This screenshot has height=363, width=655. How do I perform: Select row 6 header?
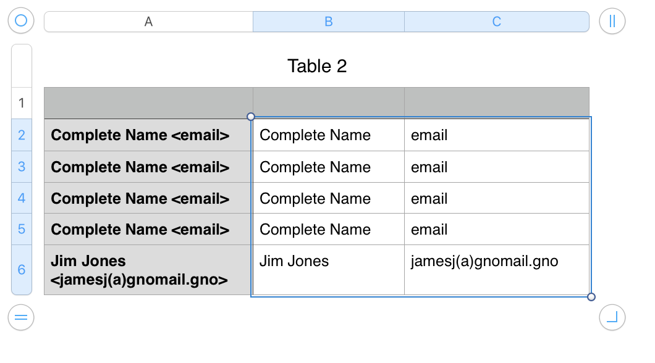coord(22,270)
